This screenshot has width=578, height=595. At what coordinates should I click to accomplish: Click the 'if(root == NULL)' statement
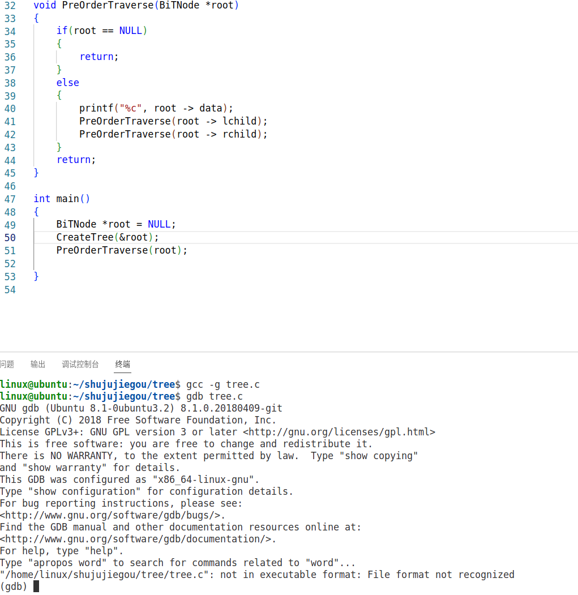point(102,31)
